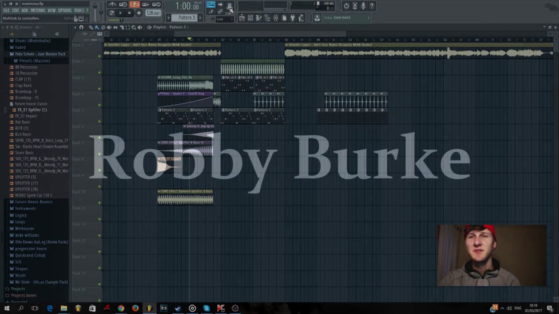Image resolution: width=559 pixels, height=314 pixels.
Task: Open the OPTIONS menu
Action: click(65, 10)
